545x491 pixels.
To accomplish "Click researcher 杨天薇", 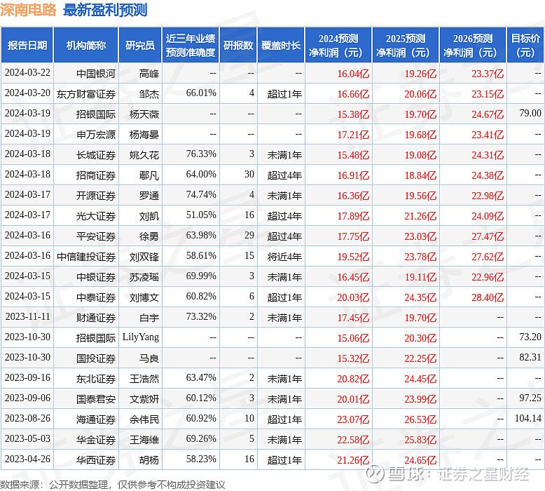I will (x=144, y=114).
